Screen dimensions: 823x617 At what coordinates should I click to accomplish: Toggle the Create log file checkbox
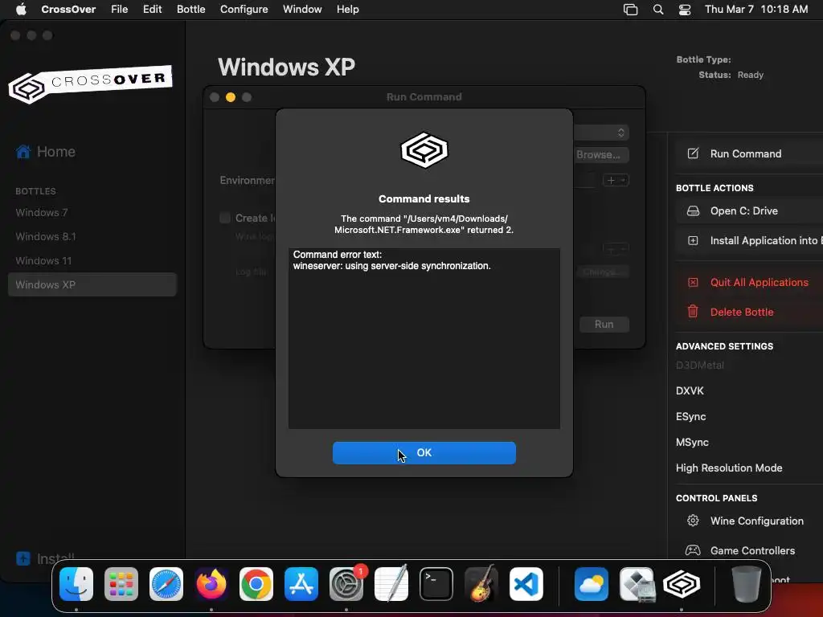tap(225, 218)
